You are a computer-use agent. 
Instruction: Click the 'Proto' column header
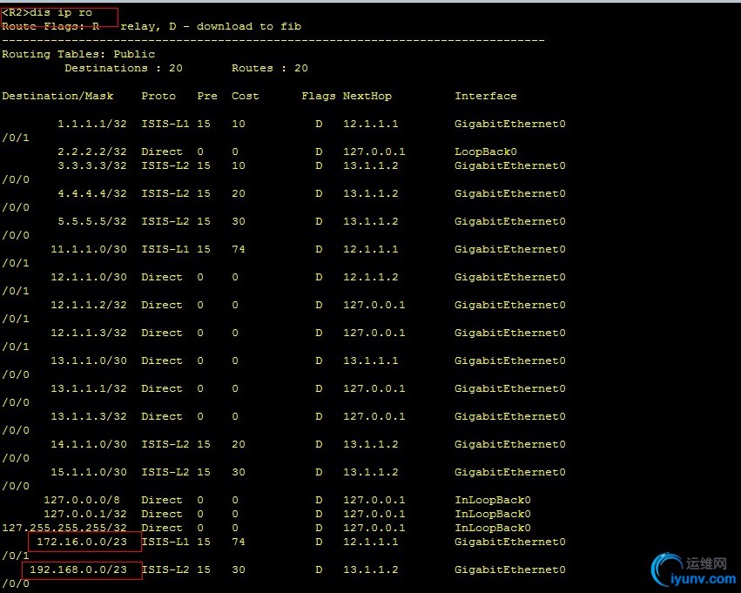(x=158, y=96)
